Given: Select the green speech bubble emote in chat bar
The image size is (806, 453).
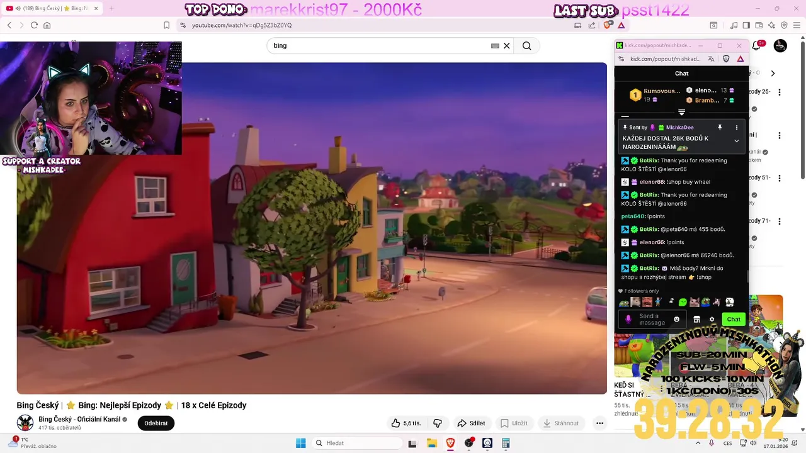Looking at the screenshot, I should tap(683, 302).
